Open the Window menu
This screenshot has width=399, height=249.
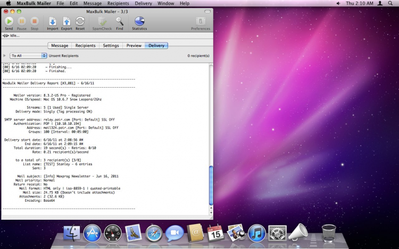coord(165,3)
